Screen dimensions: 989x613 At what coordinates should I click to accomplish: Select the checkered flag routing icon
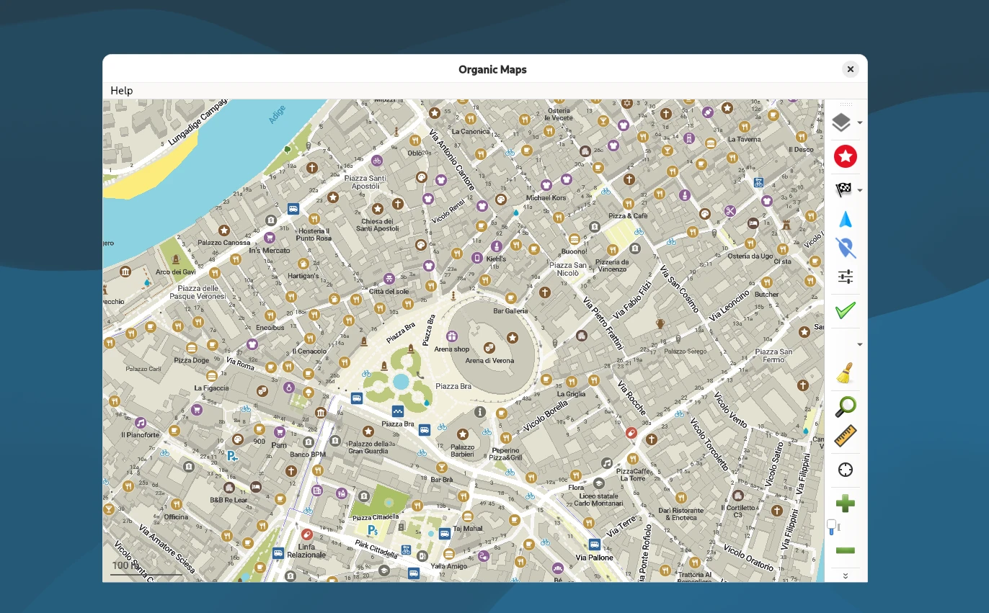coord(842,189)
